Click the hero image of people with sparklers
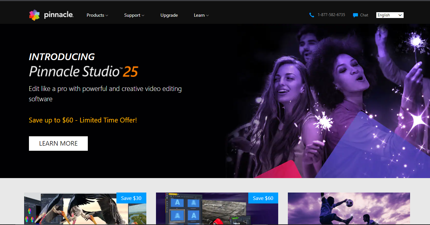The height and width of the screenshot is (225, 430). pos(327,101)
